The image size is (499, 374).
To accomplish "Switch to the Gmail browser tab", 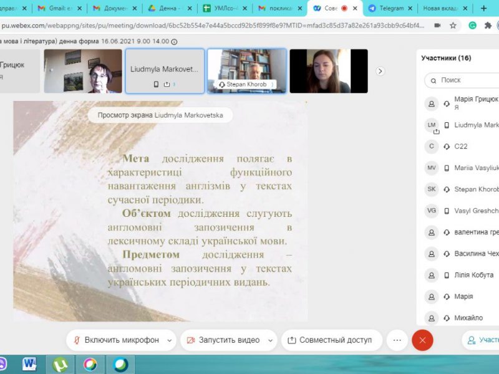I will coord(60,8).
